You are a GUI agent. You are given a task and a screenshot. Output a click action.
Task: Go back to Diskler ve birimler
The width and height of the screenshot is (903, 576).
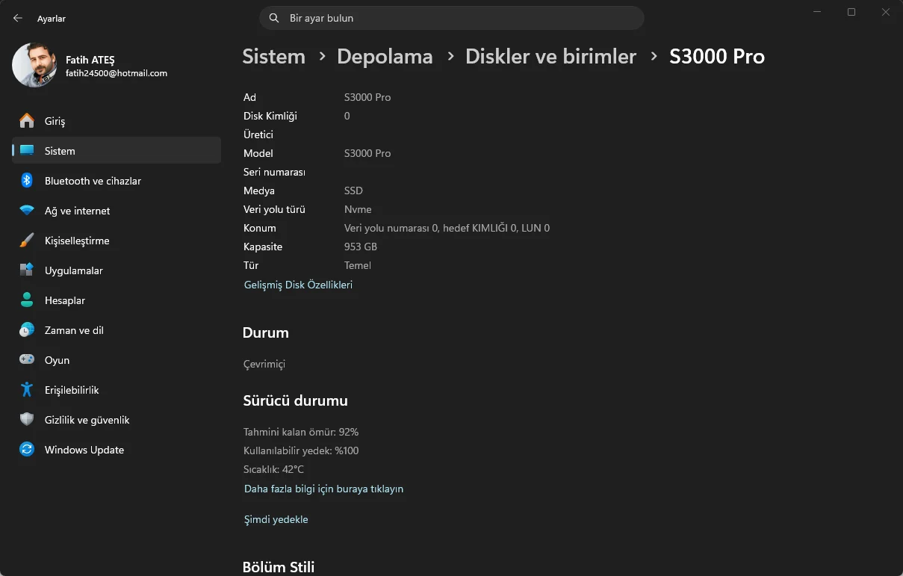[x=550, y=57]
